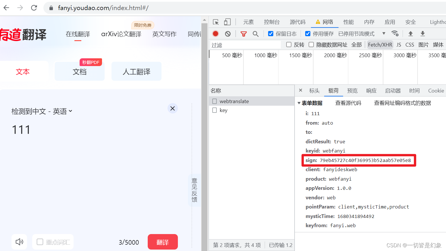Select the 文本 text translation tab
The height and width of the screenshot is (251, 446).
[23, 72]
